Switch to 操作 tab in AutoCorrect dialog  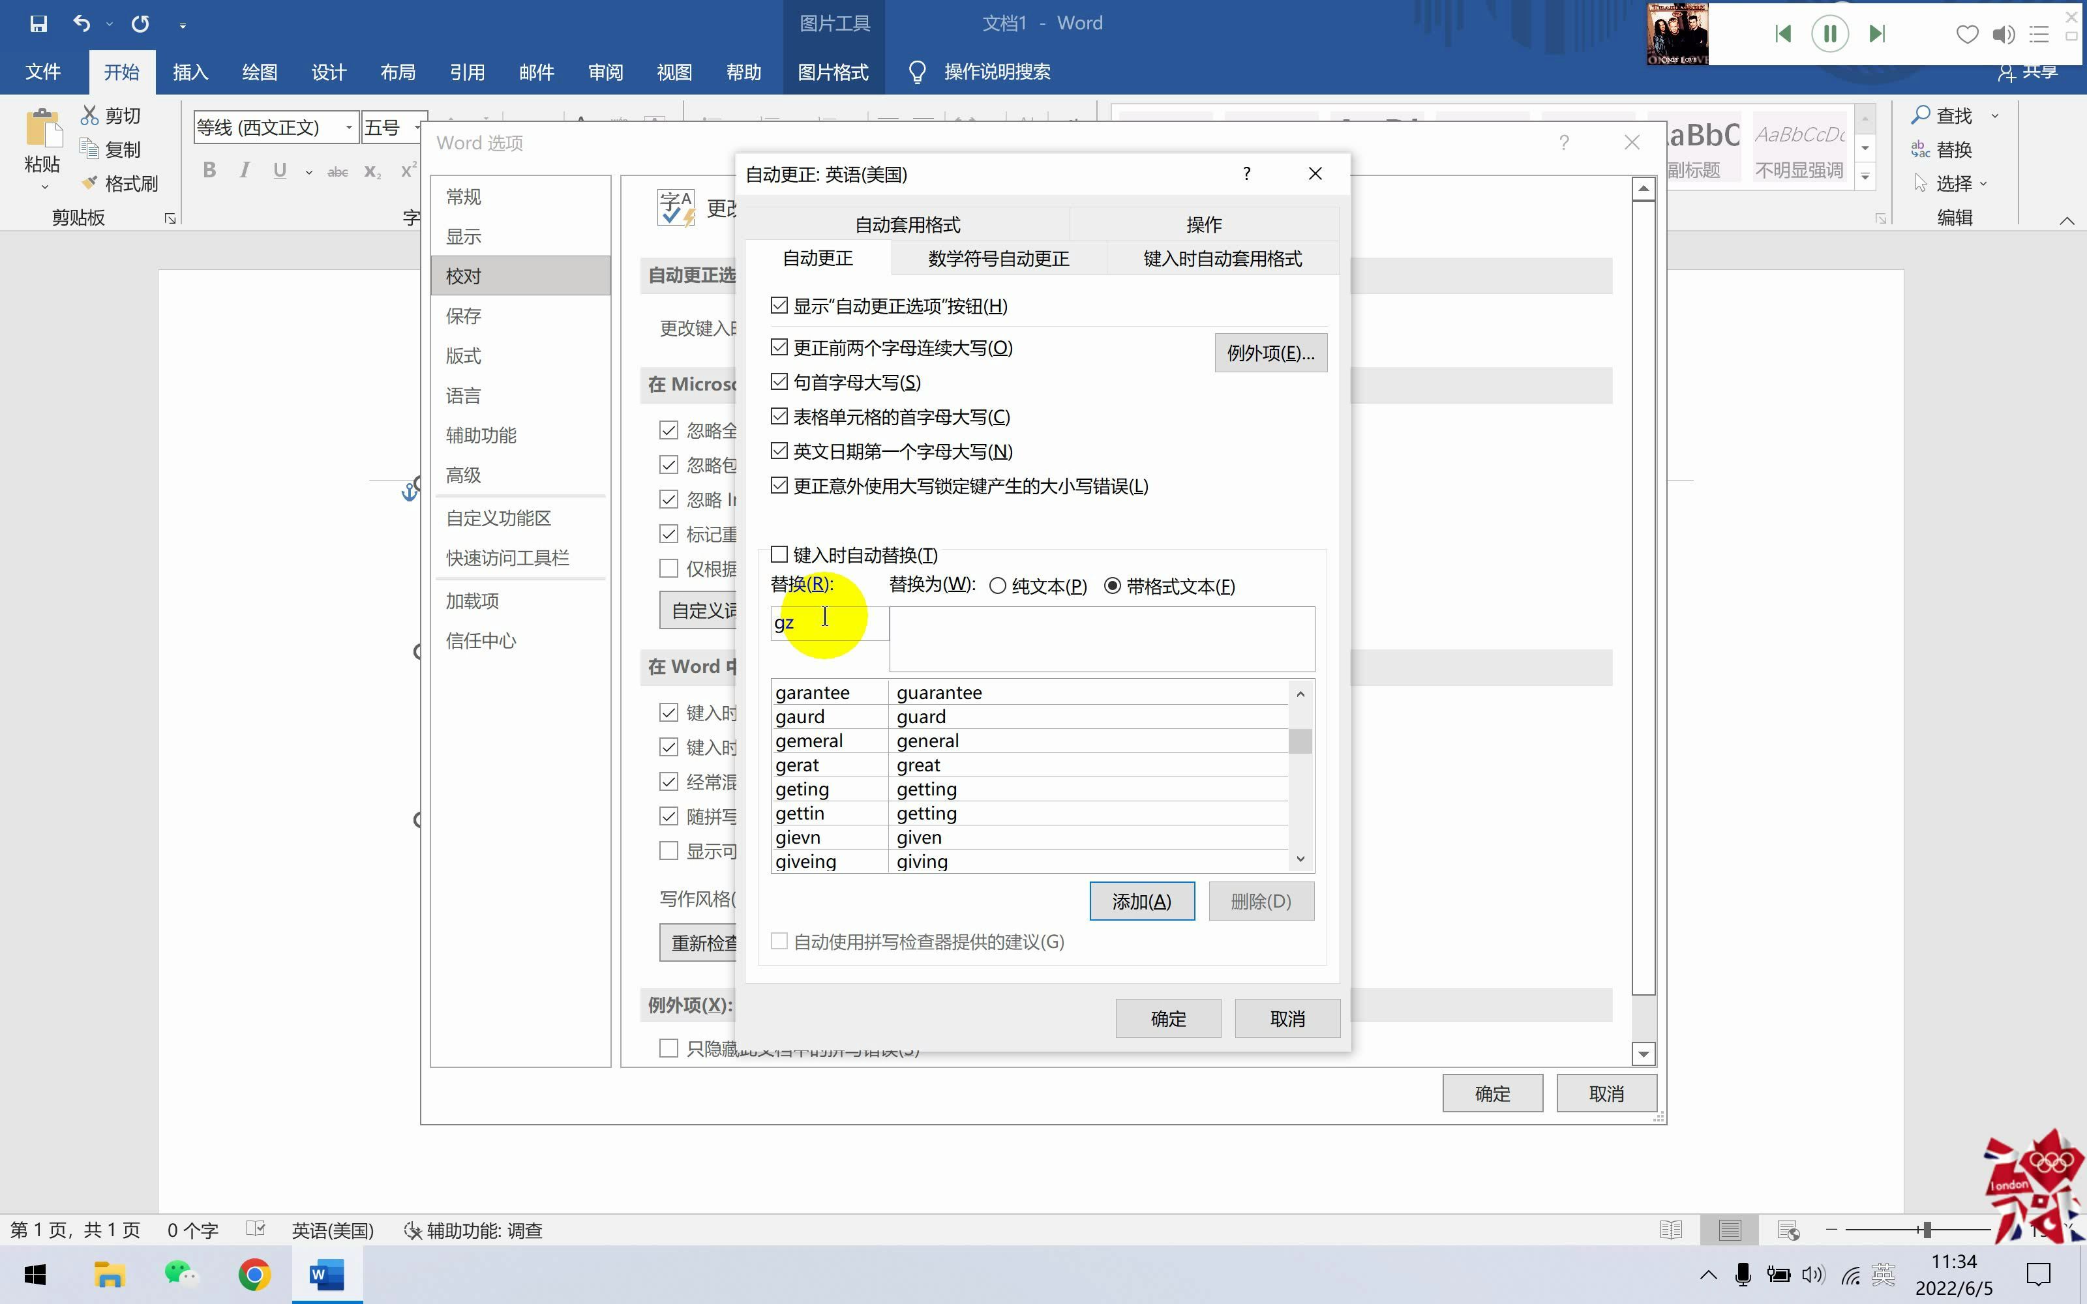pyautogui.click(x=1204, y=224)
